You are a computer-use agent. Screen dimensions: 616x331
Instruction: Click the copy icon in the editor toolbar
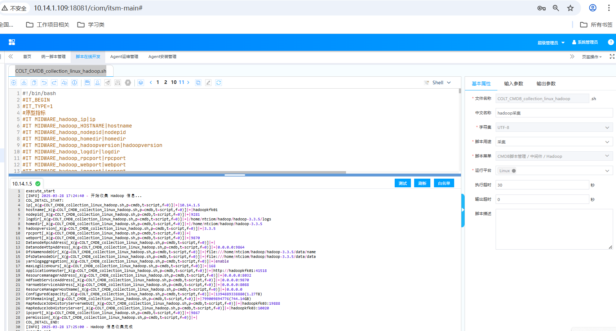click(x=34, y=82)
